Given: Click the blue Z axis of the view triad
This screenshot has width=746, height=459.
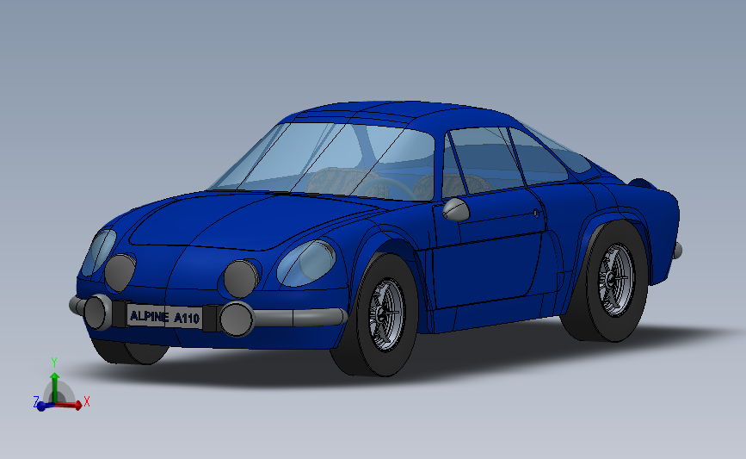Looking at the screenshot, I should click(x=42, y=406).
